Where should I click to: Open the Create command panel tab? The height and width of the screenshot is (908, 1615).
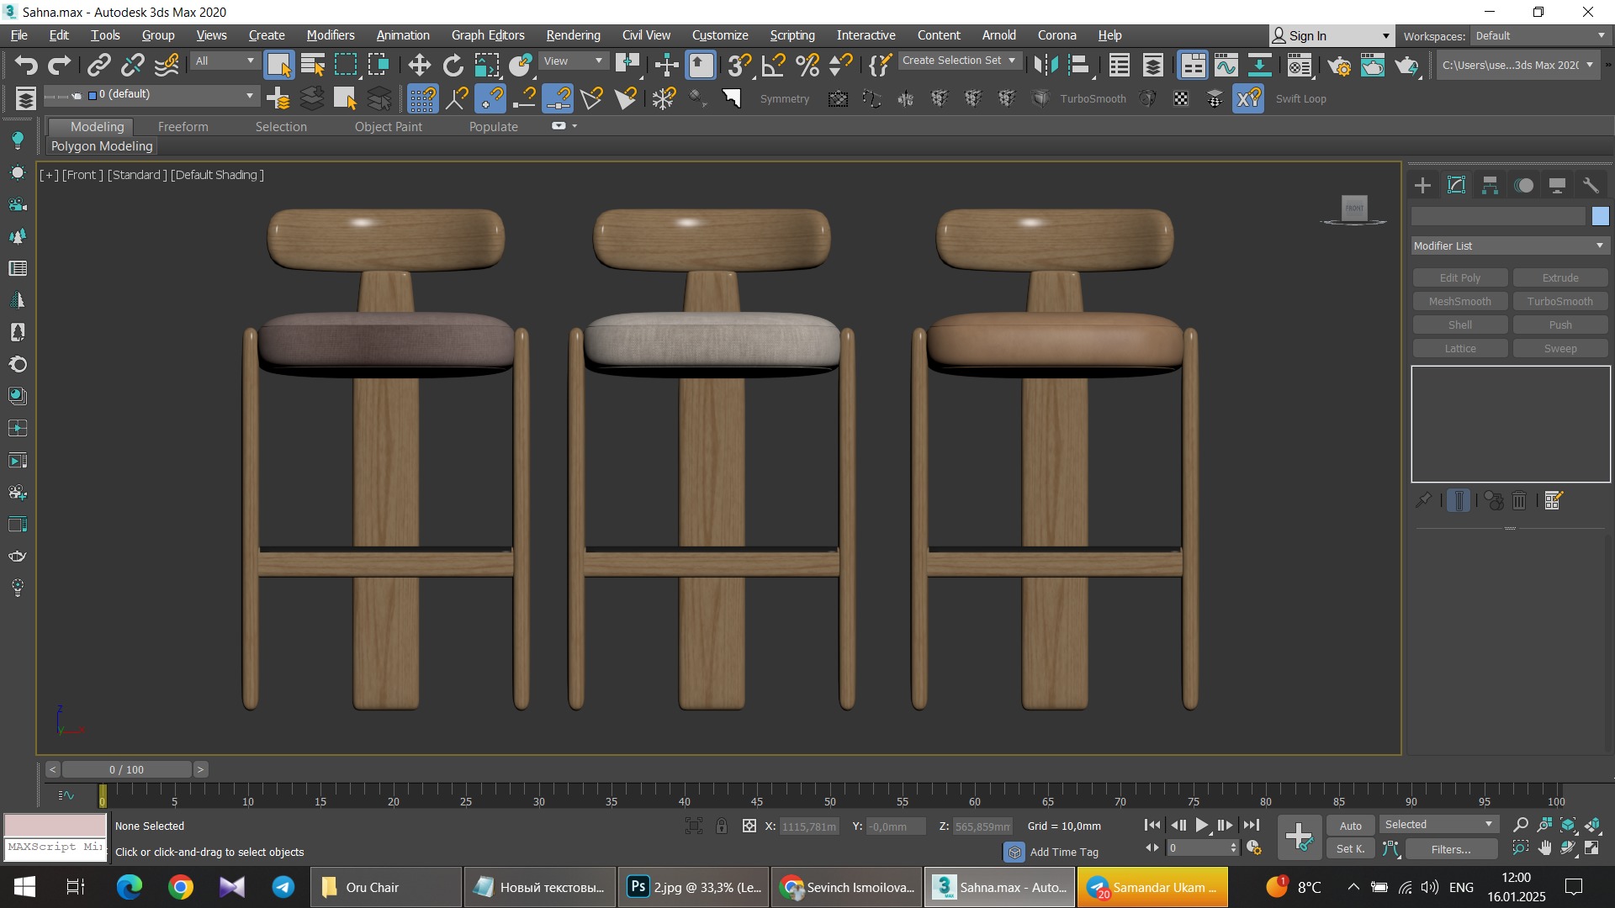pos(1422,185)
